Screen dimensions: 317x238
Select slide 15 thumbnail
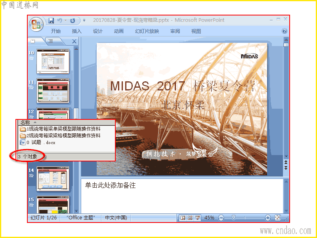[53, 204]
